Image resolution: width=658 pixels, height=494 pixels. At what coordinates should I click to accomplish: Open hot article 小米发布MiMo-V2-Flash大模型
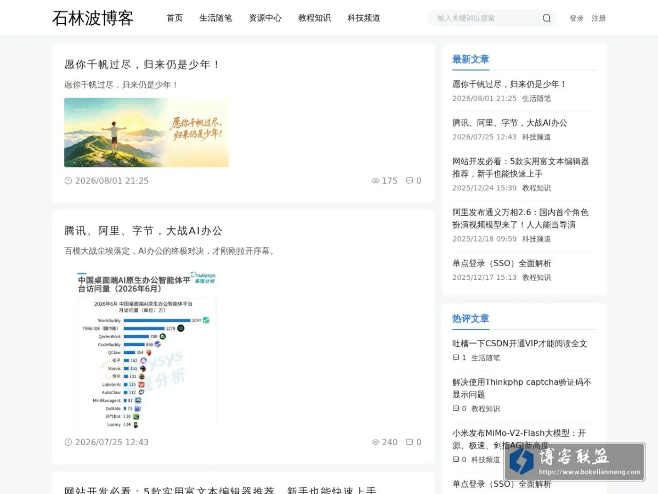(519, 439)
